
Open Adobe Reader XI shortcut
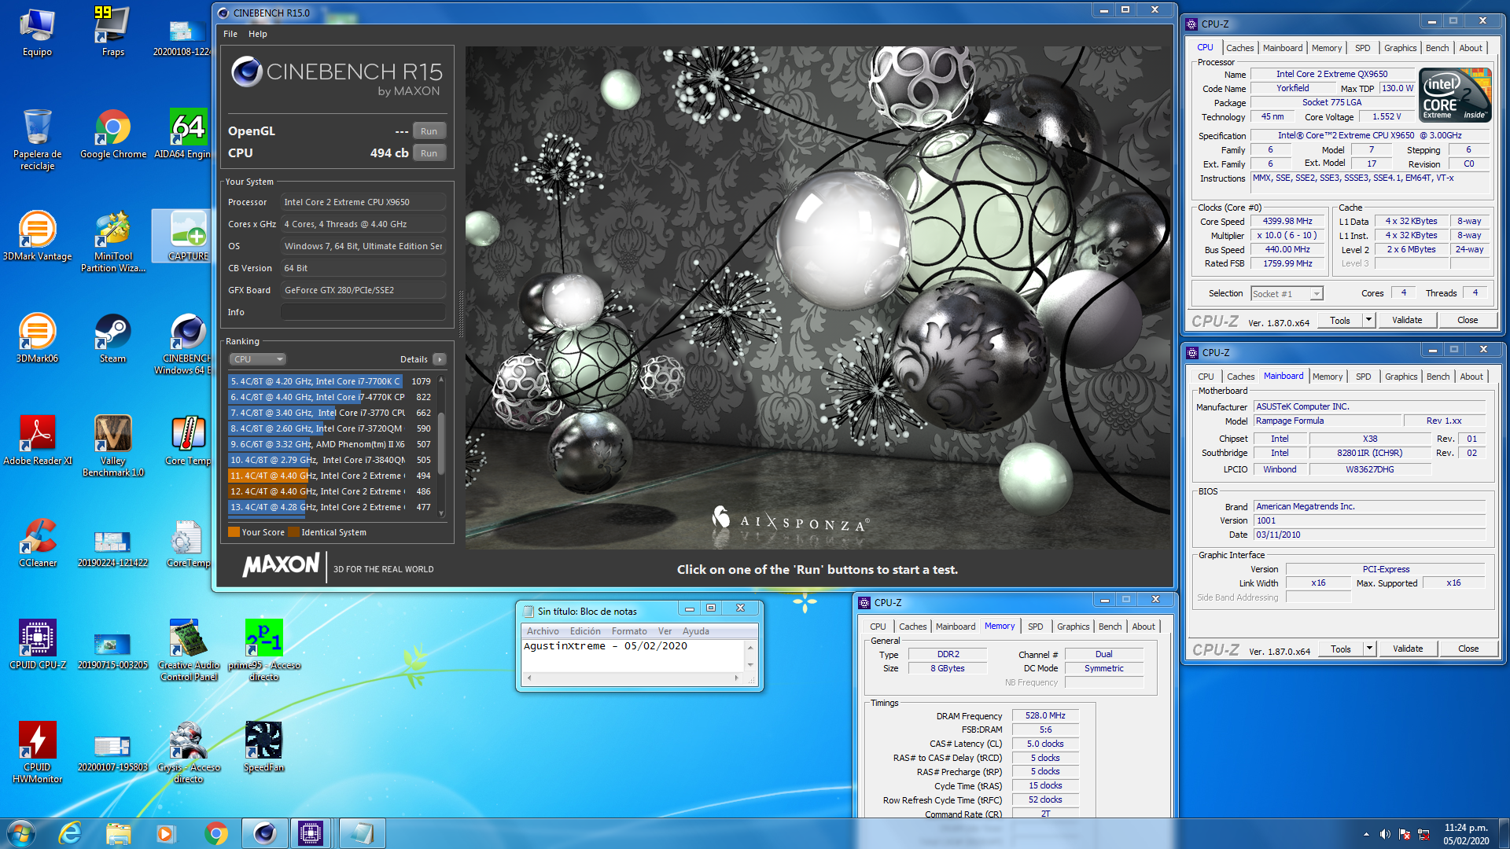37,441
